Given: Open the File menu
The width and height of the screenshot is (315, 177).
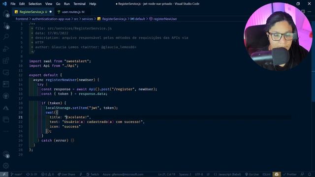Looking at the screenshot, I should coord(13,4).
